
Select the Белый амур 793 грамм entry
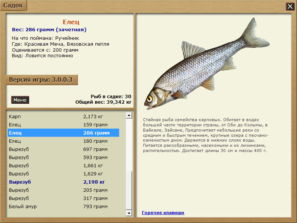point(63,207)
